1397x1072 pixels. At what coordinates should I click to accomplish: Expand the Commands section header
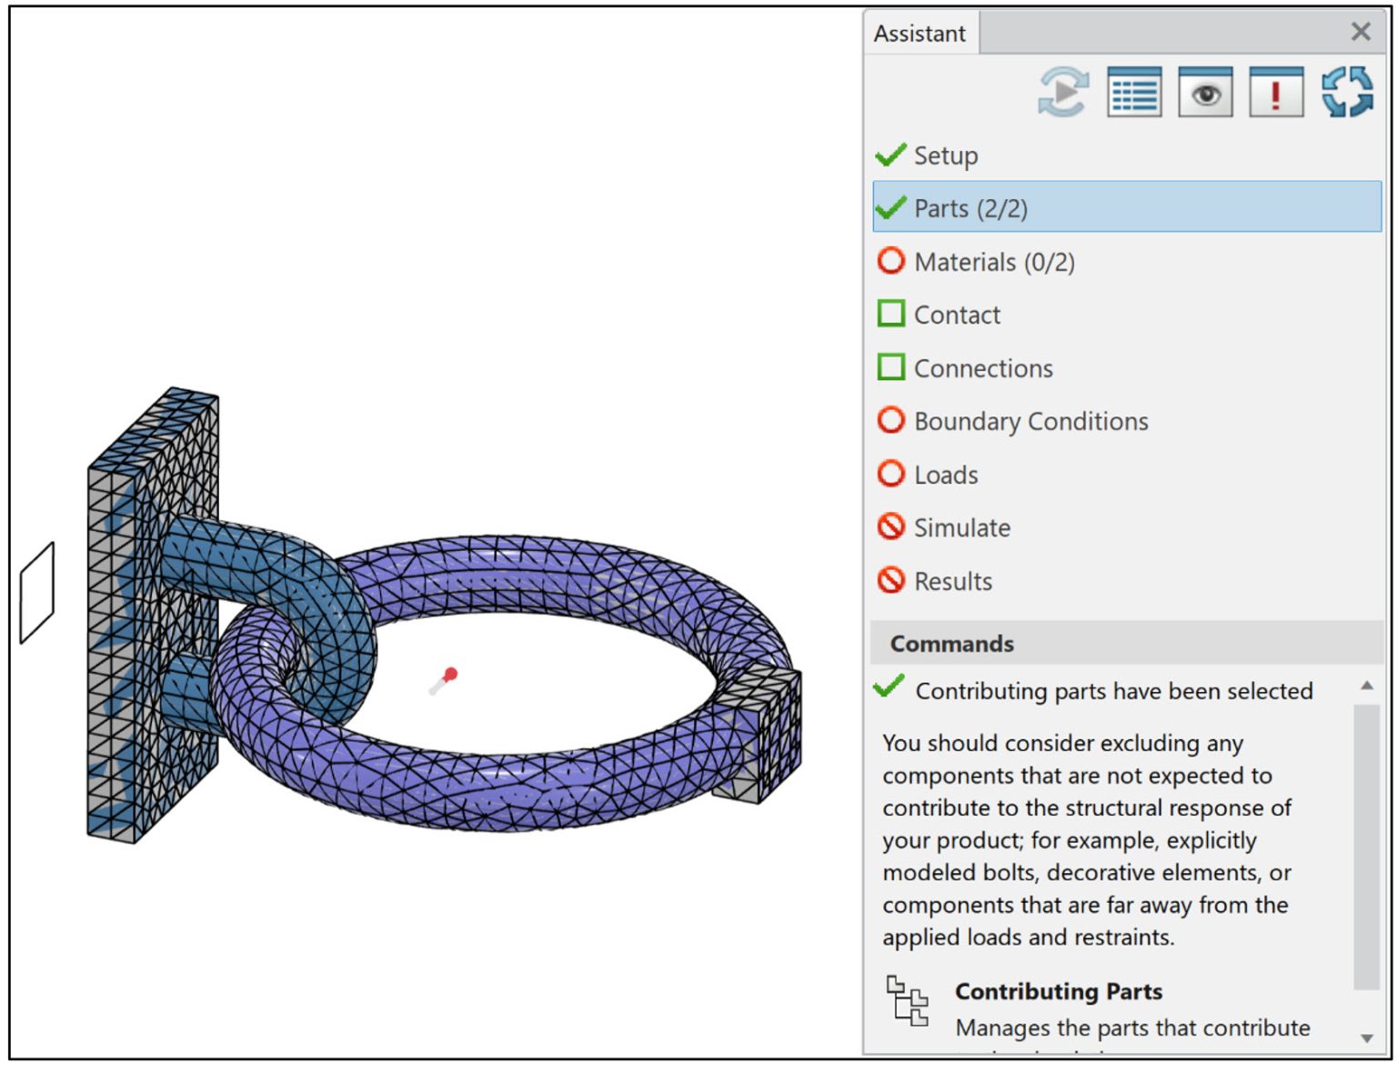(x=950, y=643)
